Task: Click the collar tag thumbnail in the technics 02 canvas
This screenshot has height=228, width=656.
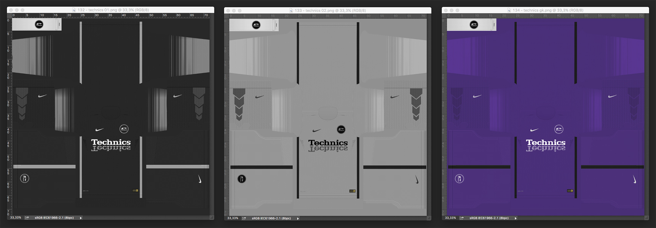Action: pos(254,25)
